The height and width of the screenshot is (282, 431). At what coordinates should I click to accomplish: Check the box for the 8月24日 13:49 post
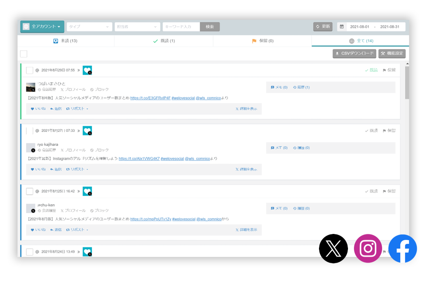coord(29,251)
